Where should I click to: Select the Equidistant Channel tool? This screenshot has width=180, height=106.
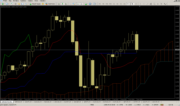pyautogui.click(x=151, y=4)
